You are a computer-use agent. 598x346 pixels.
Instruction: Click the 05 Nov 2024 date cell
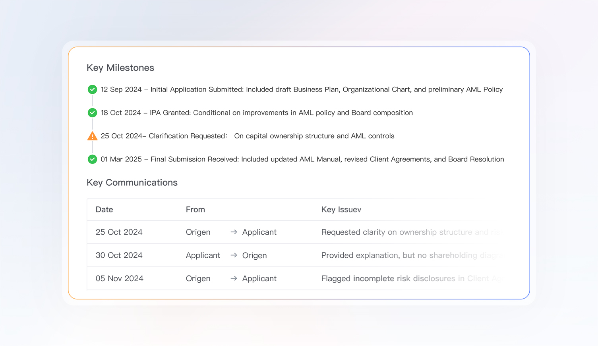119,279
